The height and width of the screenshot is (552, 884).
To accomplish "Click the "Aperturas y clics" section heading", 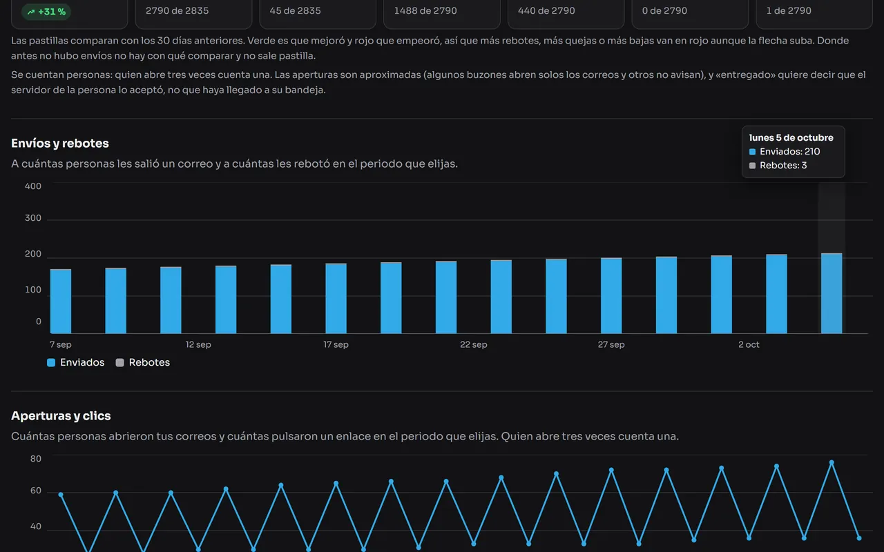I will pyautogui.click(x=61, y=416).
